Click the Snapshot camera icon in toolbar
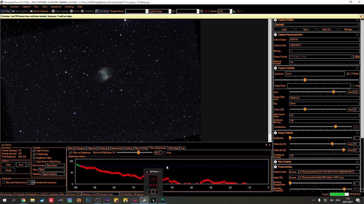The image size is (364, 204). coord(82,11)
